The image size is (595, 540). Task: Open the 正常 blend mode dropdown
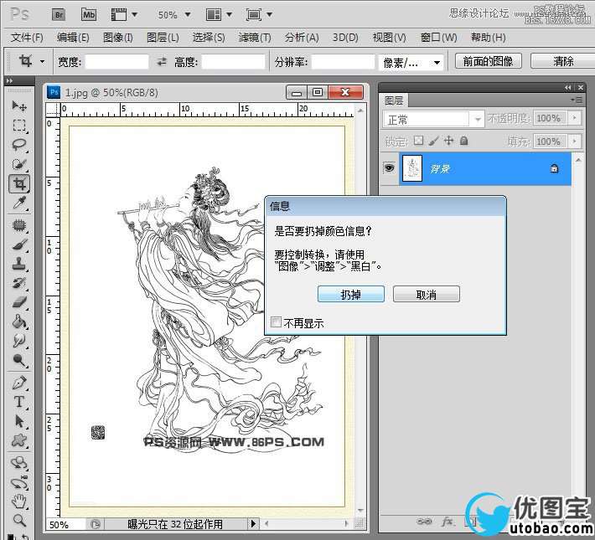point(433,119)
